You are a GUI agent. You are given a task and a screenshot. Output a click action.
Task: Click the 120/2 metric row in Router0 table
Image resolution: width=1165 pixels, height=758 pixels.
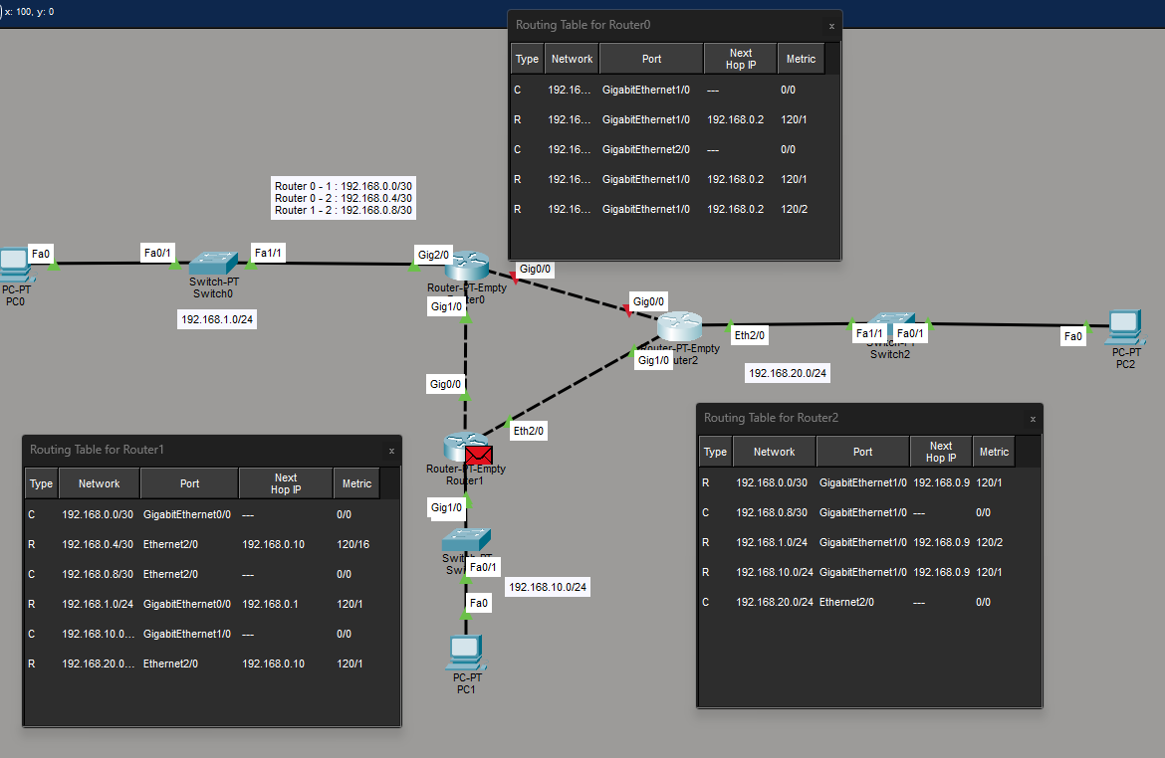669,209
